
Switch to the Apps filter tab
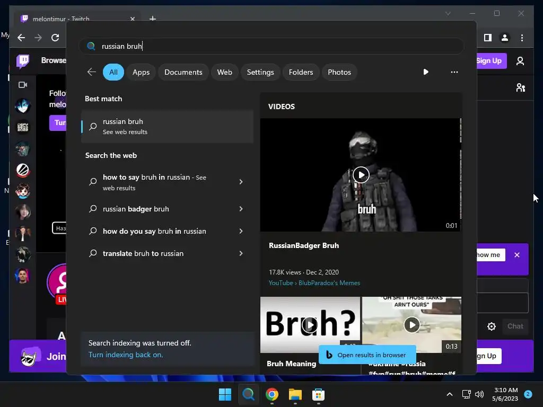(141, 72)
